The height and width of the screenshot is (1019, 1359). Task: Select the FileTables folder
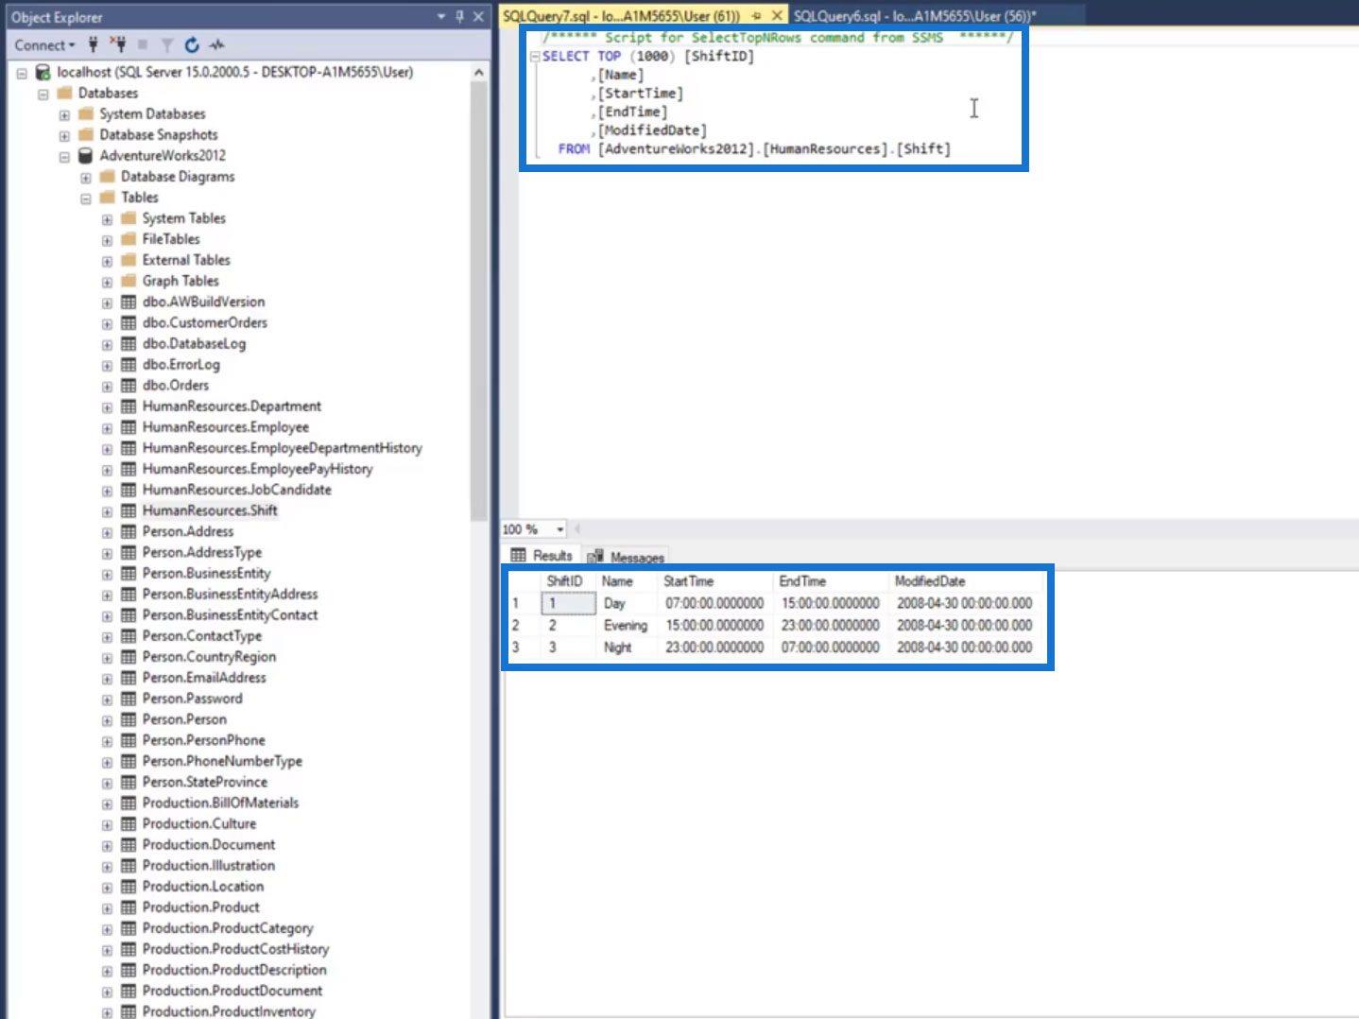pos(171,239)
